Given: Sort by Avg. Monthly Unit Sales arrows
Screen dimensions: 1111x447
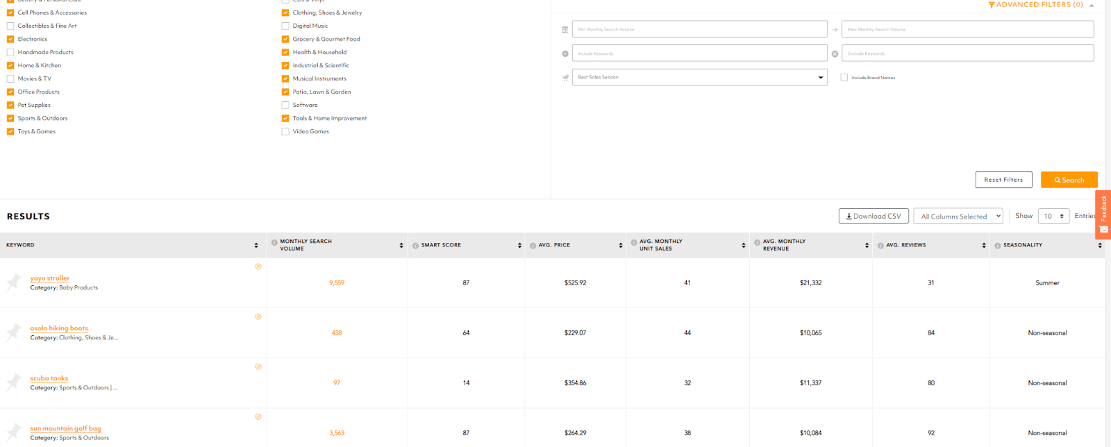Looking at the screenshot, I should pyautogui.click(x=744, y=245).
